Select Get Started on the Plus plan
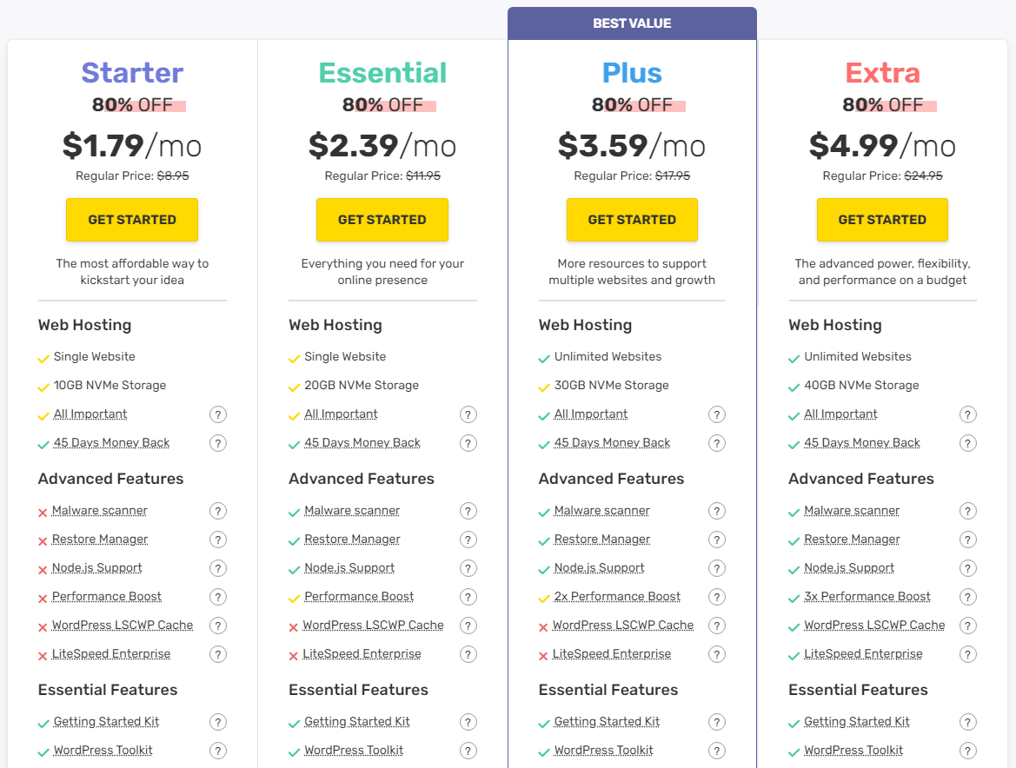The width and height of the screenshot is (1016, 768). [632, 220]
